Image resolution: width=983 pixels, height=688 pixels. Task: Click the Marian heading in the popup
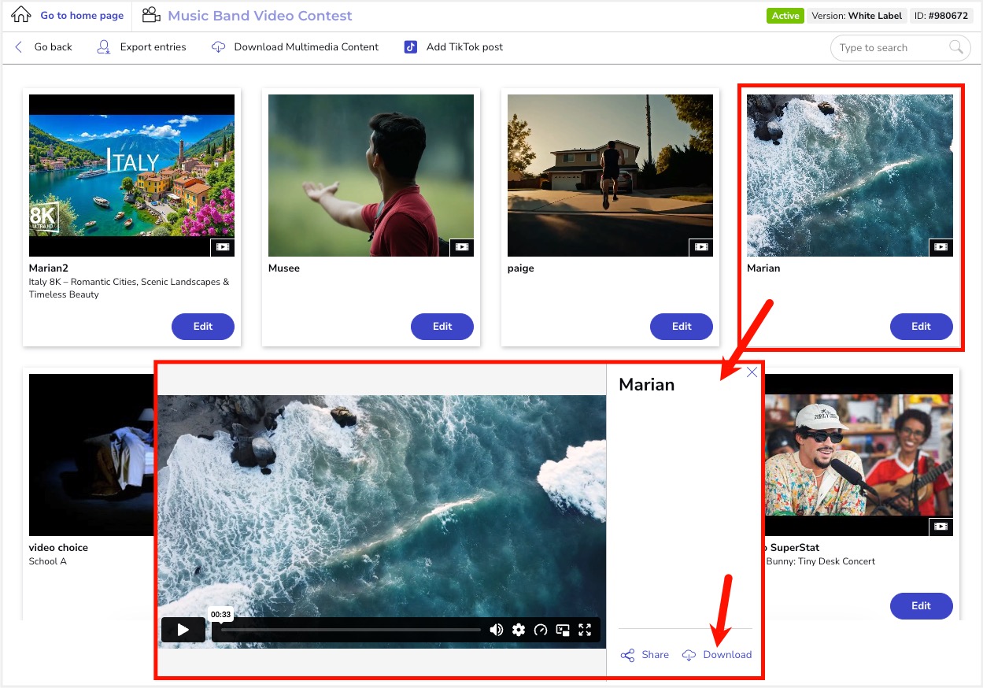click(647, 385)
